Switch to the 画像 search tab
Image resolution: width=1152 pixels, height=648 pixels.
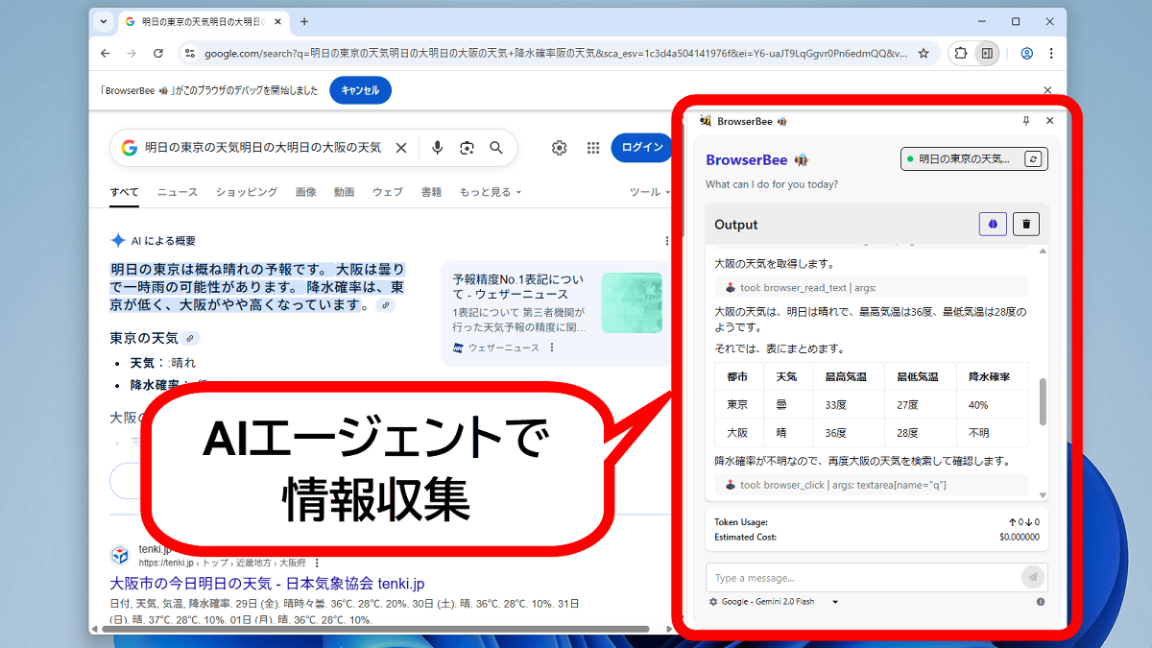coord(305,192)
